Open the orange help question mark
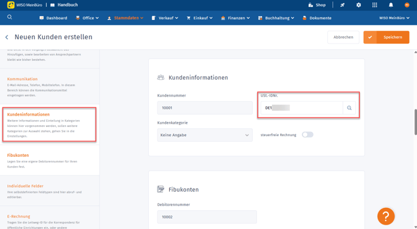The image size is (417, 229). [386, 216]
